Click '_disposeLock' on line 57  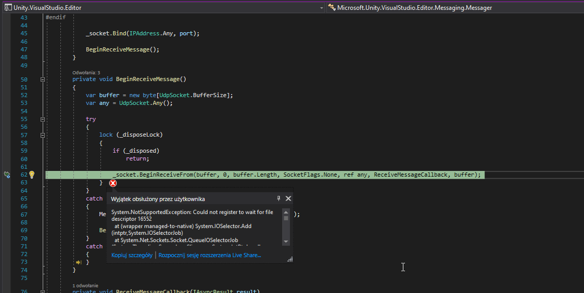(139, 135)
